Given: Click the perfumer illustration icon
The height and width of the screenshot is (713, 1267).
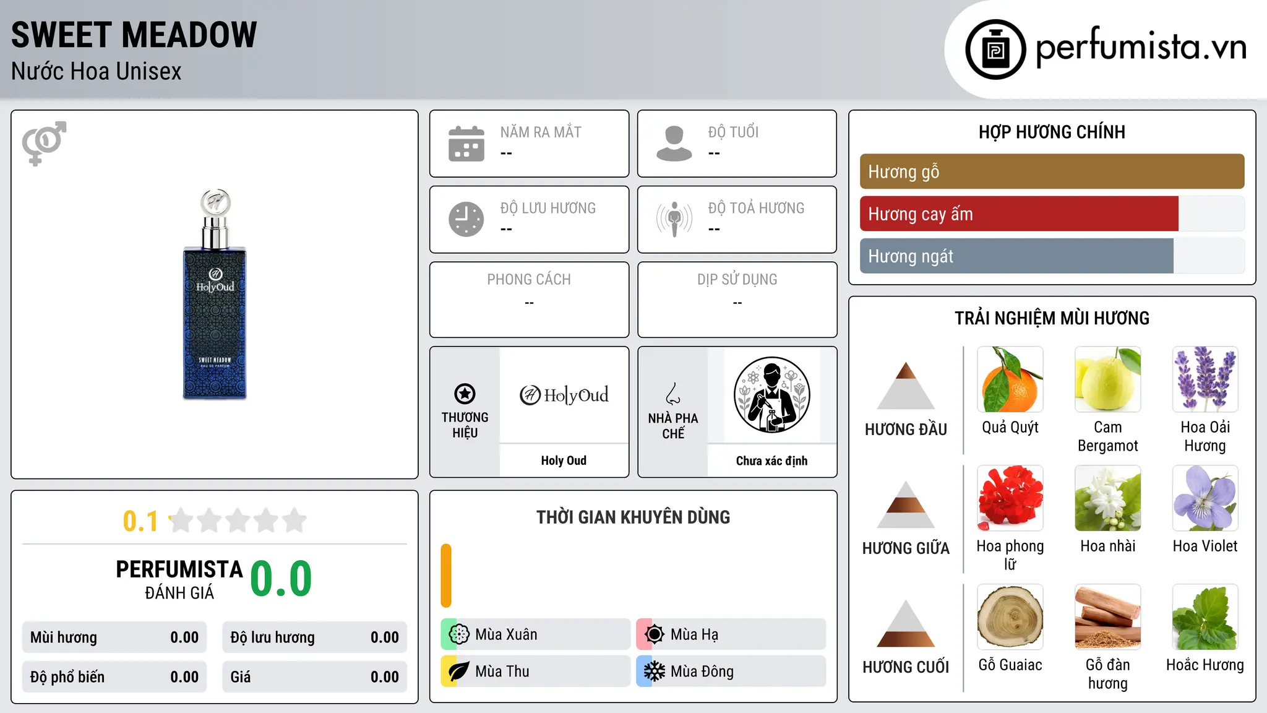Looking at the screenshot, I should 771,395.
